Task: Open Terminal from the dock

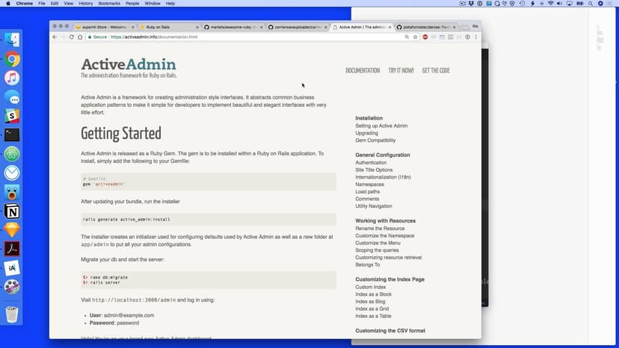Action: pyautogui.click(x=12, y=135)
